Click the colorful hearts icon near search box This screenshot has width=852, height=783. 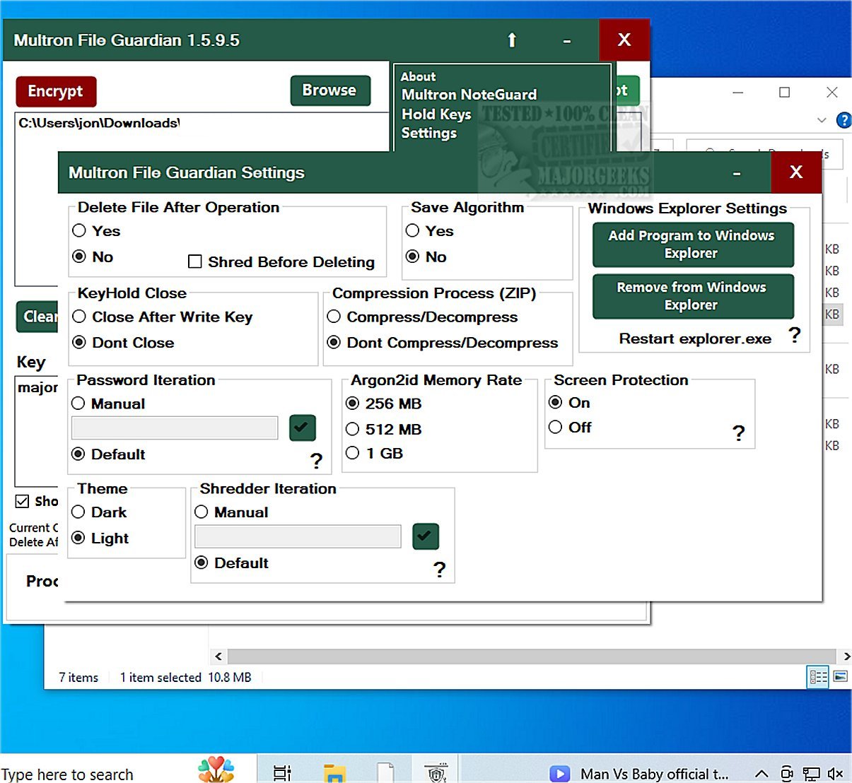pos(216,770)
